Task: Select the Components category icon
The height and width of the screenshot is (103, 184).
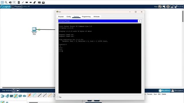Action: (x=11, y=96)
